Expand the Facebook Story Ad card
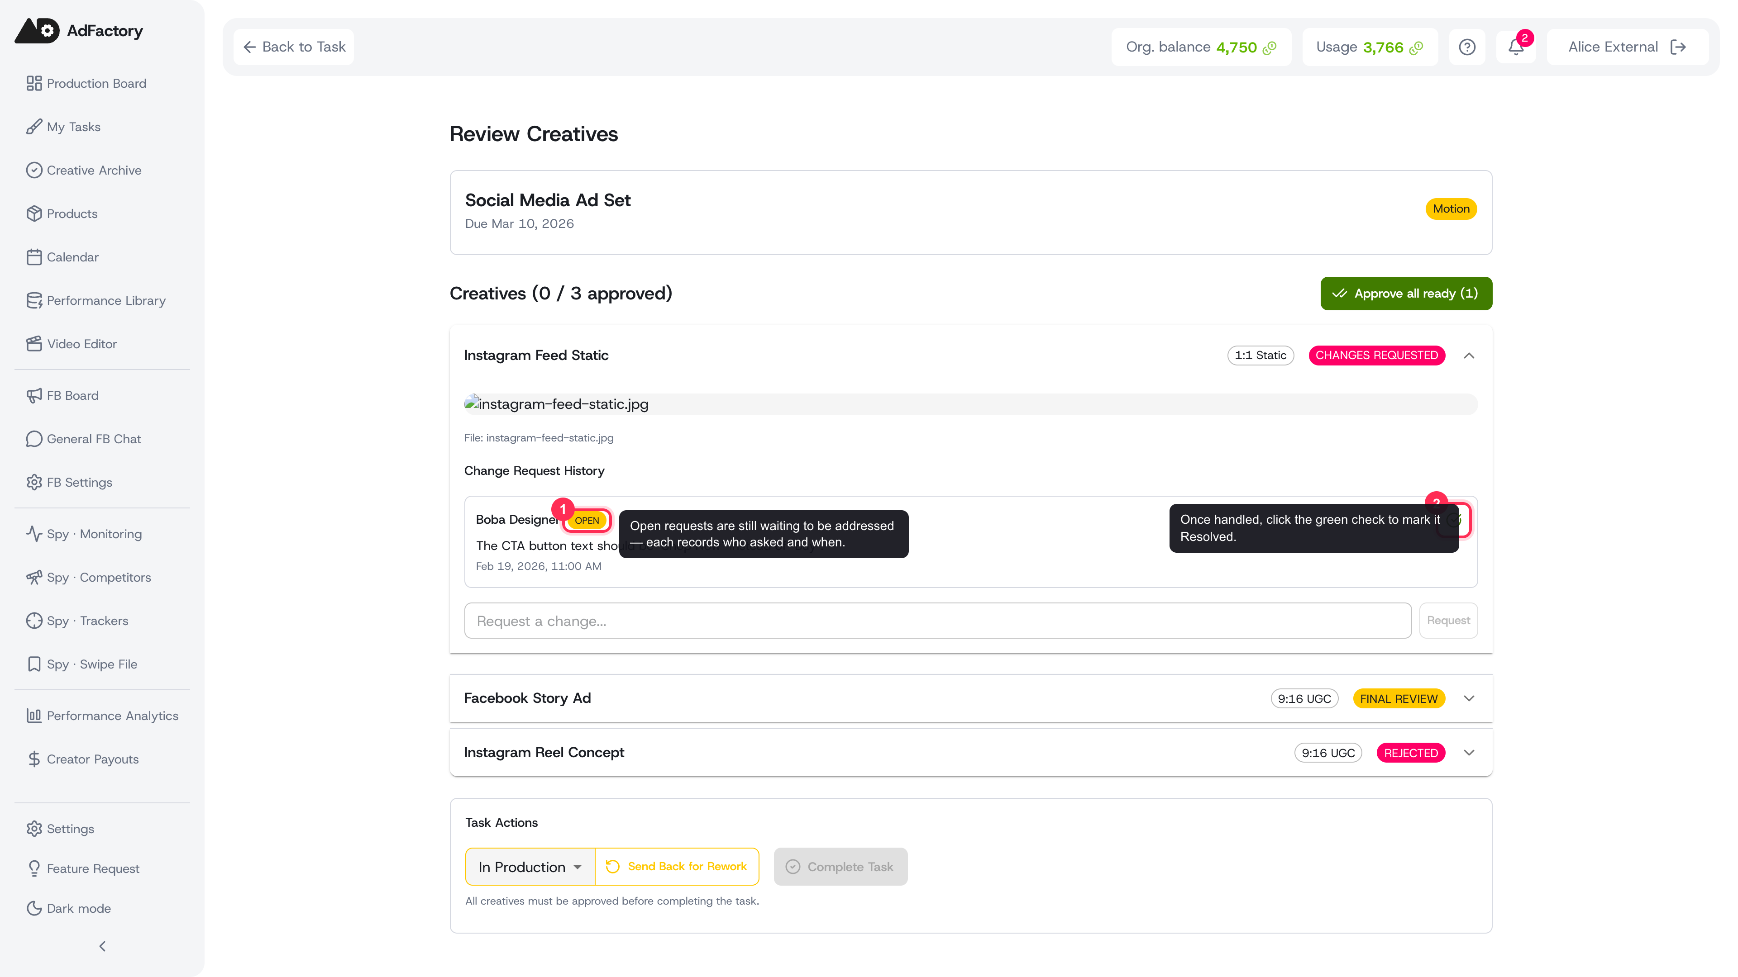The image size is (1738, 977). coord(1470,698)
